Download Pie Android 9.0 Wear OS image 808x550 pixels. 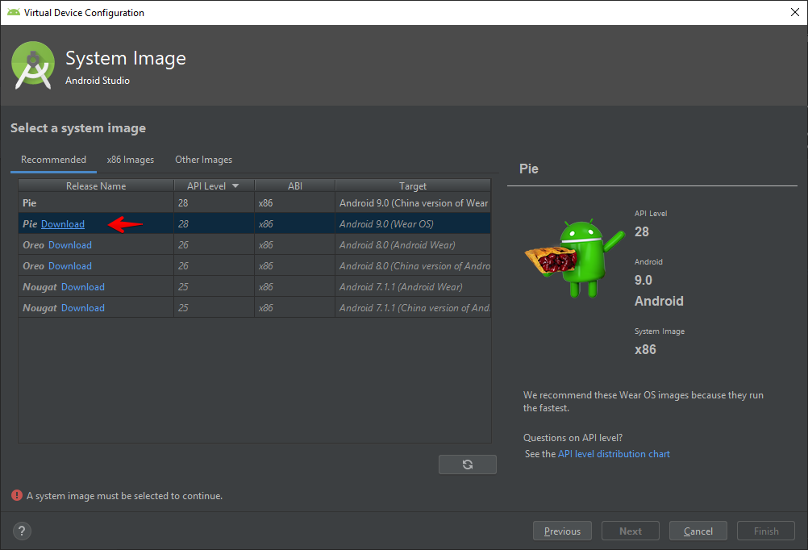coord(63,224)
